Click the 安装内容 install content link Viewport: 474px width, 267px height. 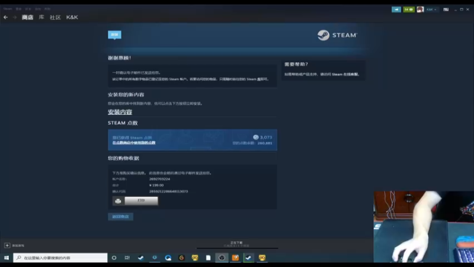click(120, 112)
